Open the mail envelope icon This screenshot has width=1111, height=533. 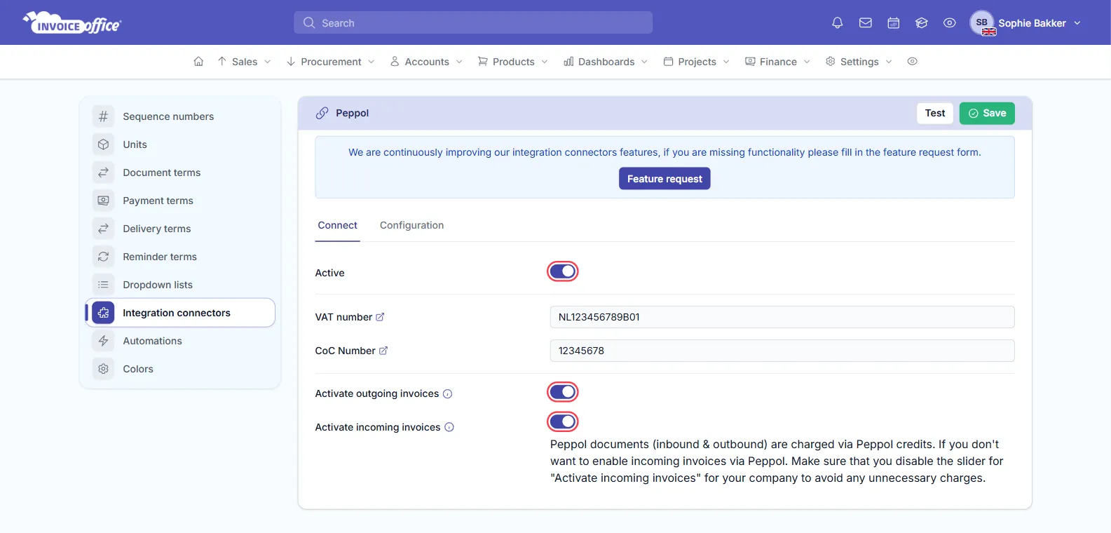coord(865,23)
